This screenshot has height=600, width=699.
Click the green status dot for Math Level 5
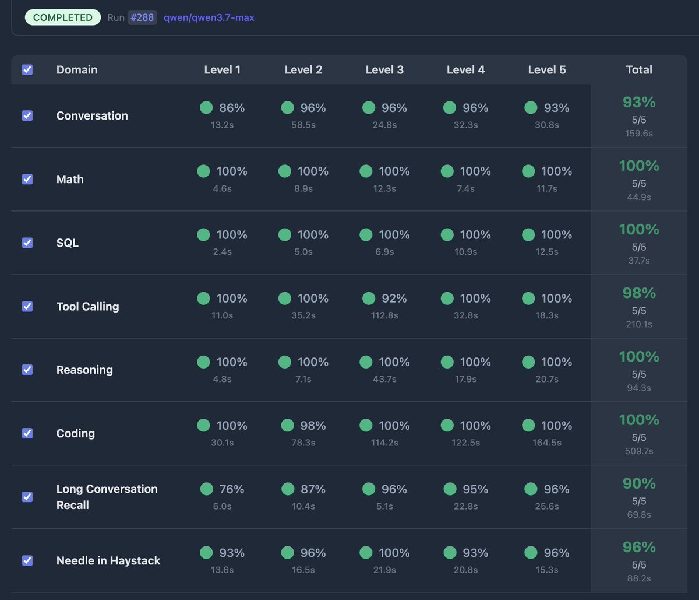point(528,171)
